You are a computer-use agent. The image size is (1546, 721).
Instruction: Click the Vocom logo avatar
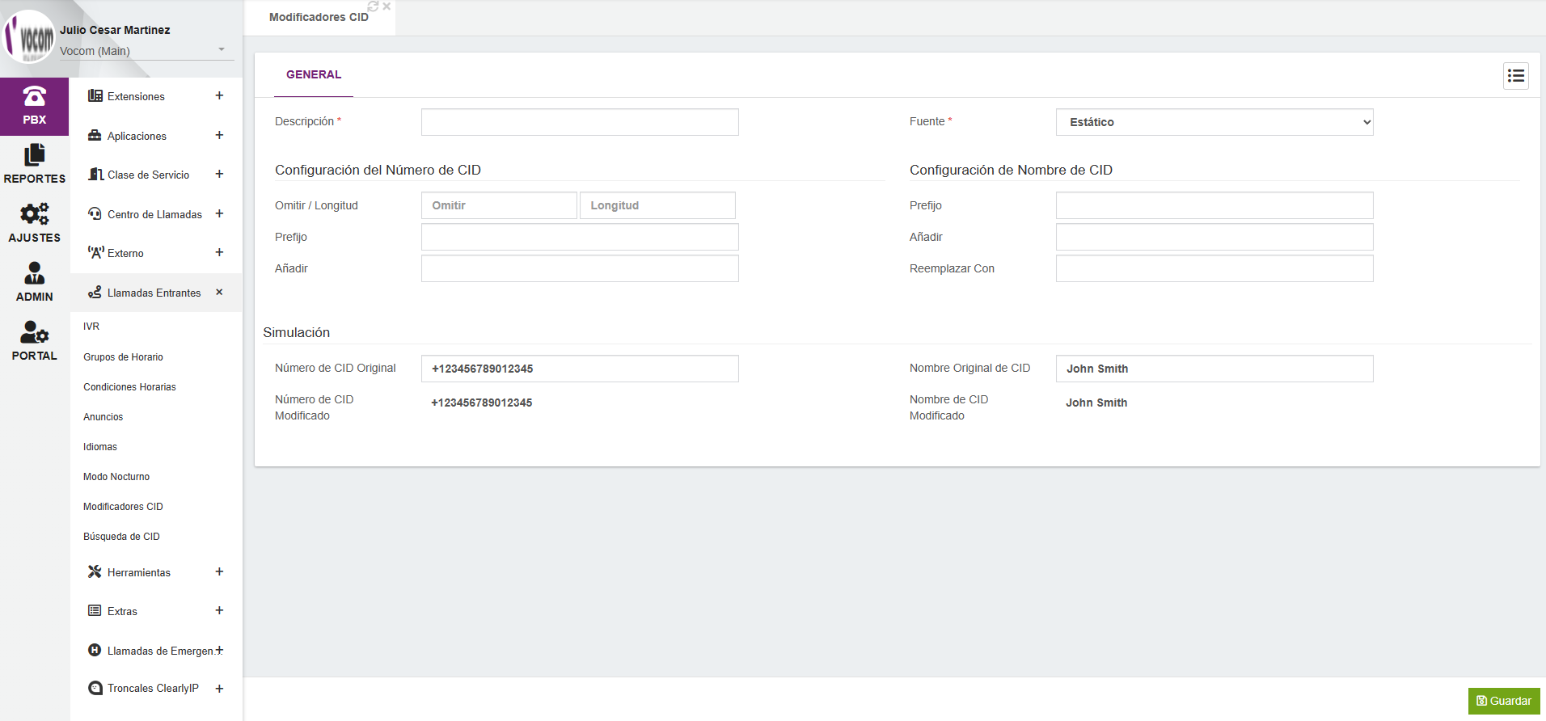[29, 37]
